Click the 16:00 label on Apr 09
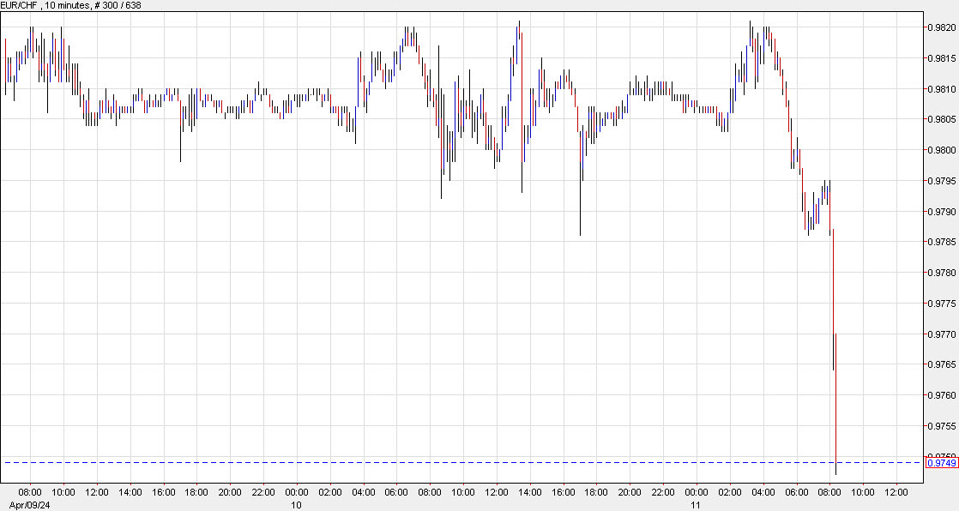This screenshot has width=959, height=511. [163, 493]
